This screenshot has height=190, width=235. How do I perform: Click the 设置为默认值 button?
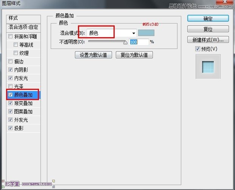coord(93,55)
